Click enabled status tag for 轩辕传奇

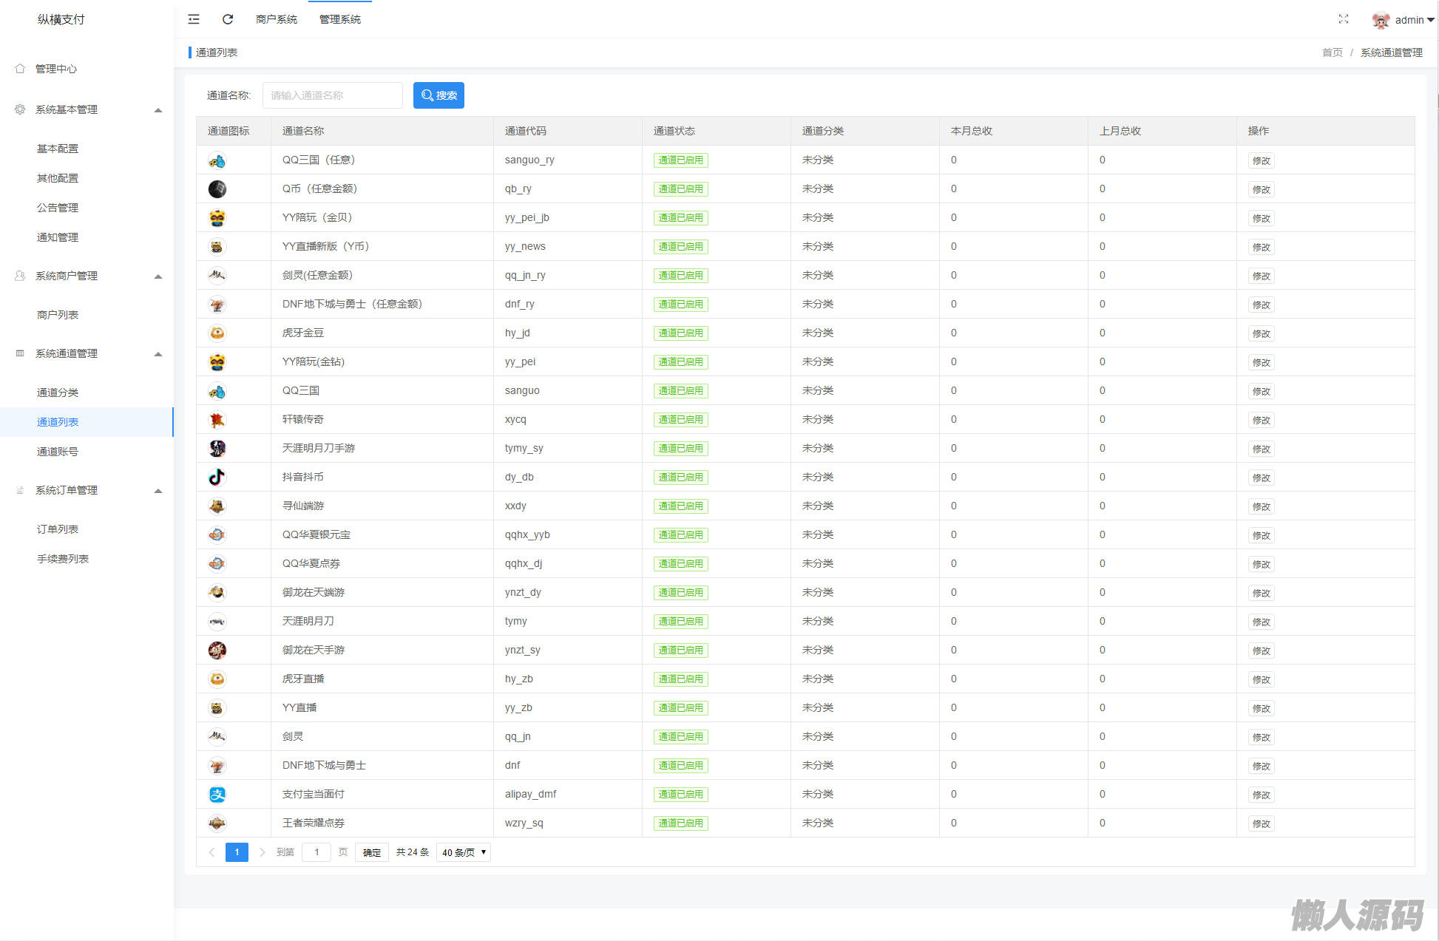(680, 420)
